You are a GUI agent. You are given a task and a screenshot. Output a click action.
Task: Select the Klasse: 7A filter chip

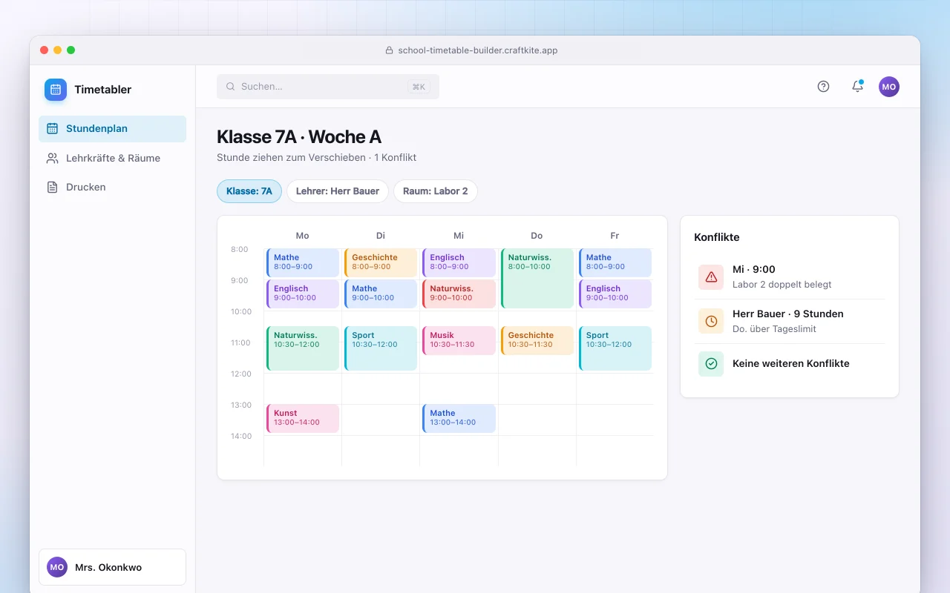249,191
